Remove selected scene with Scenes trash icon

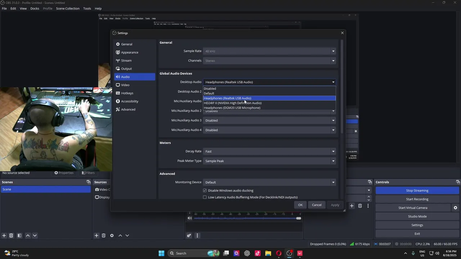(11, 236)
